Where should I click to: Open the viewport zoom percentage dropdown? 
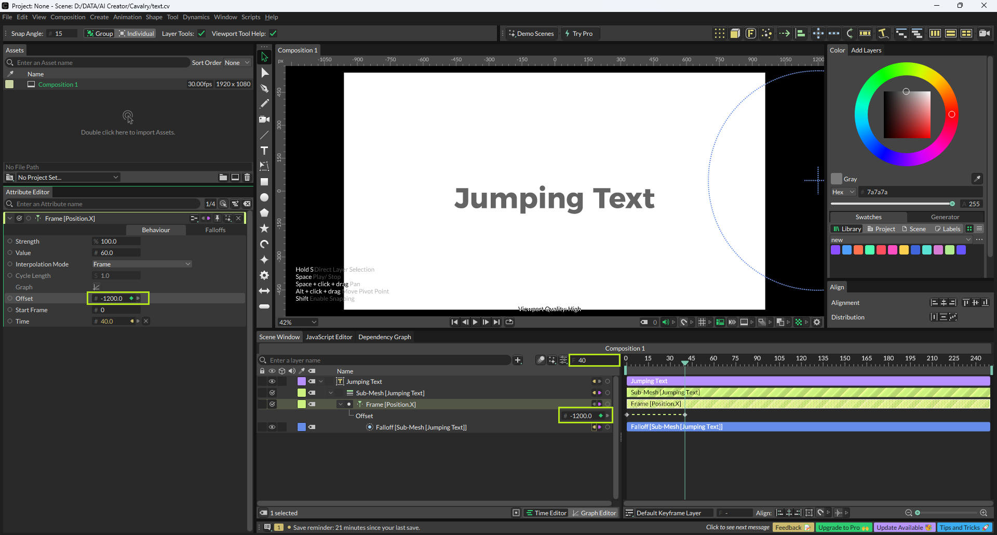298,323
